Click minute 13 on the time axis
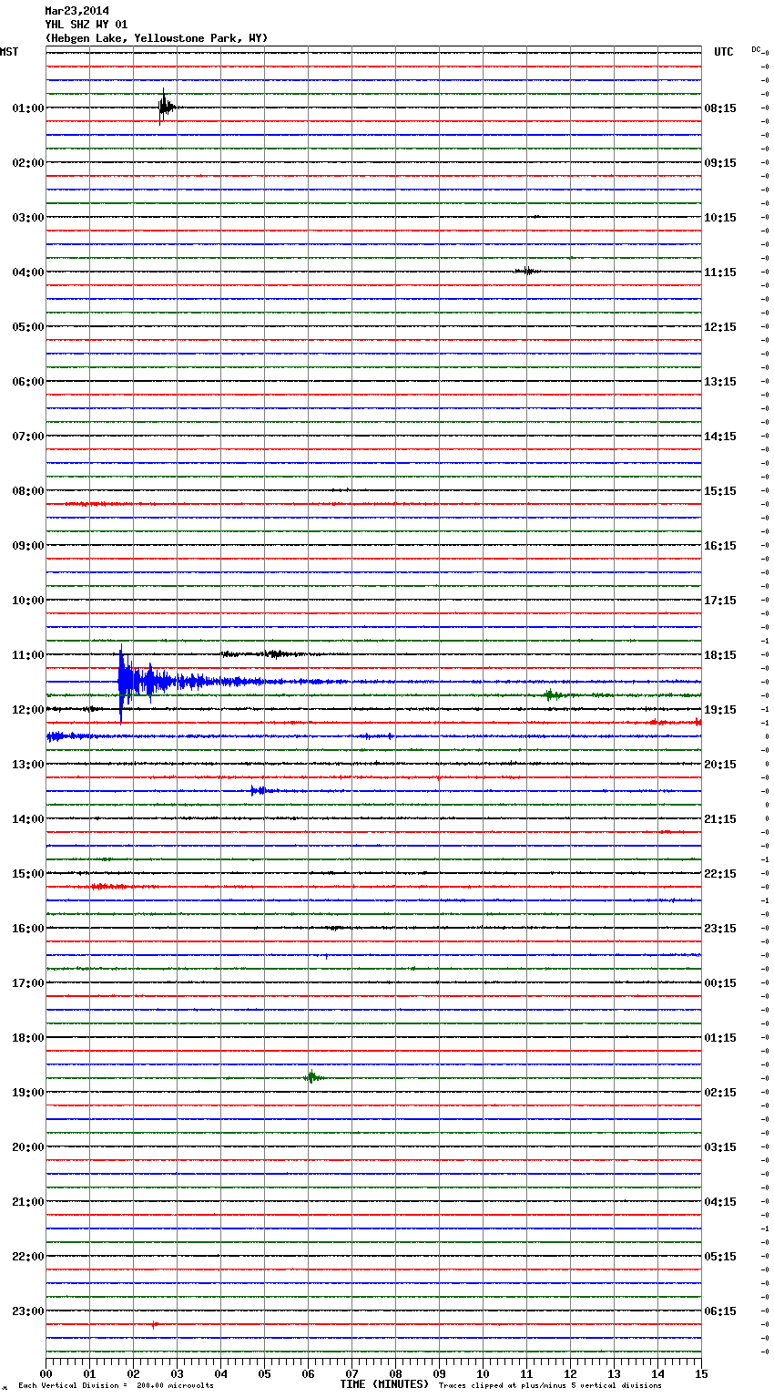Viewport: 774px width, 1398px height. click(x=614, y=1373)
